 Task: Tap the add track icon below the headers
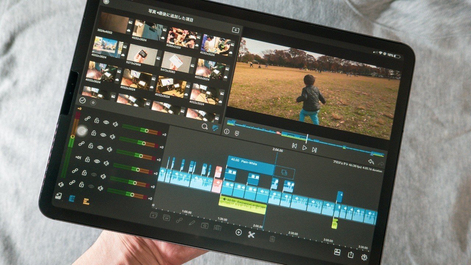[x=59, y=196]
